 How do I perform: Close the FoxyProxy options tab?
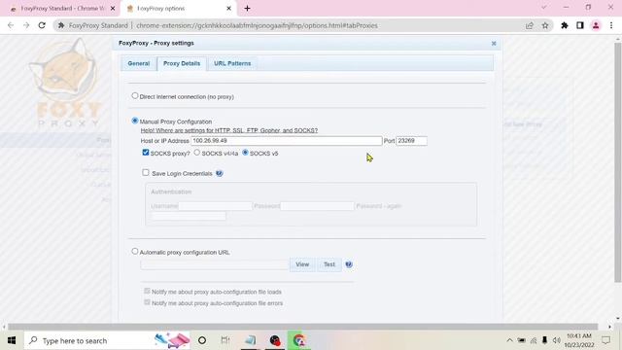[x=229, y=9]
